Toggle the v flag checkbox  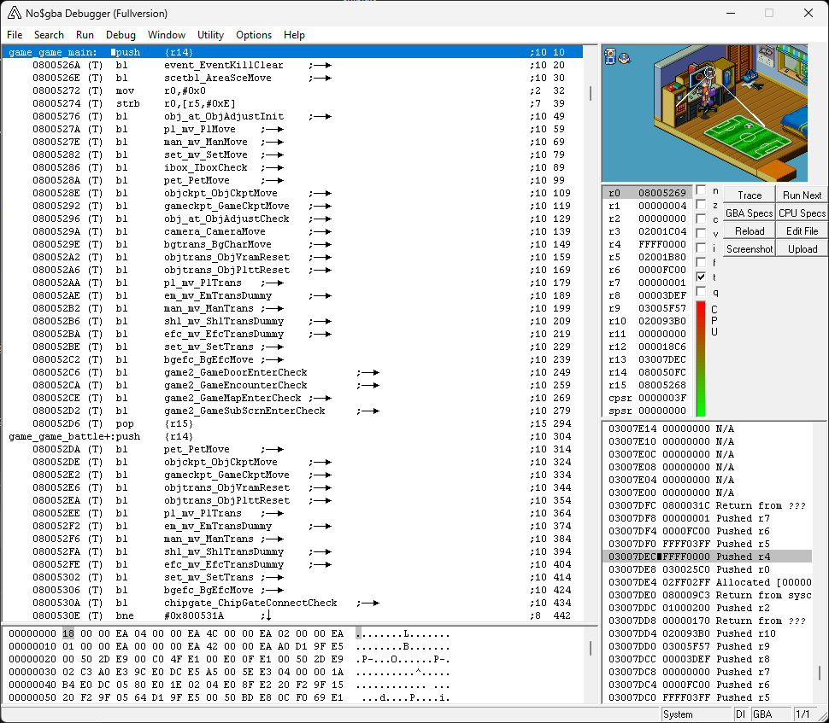click(701, 233)
